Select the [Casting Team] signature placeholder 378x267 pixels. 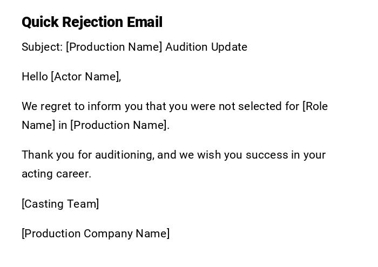click(x=60, y=204)
